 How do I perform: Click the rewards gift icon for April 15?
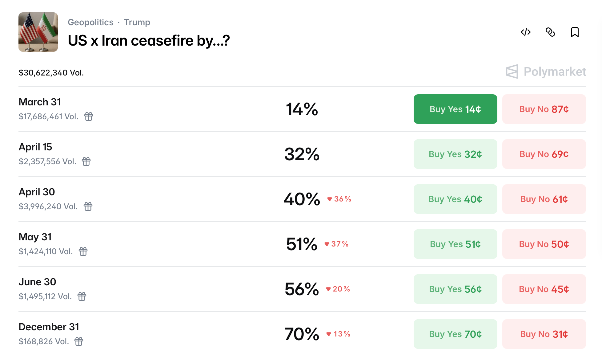pos(86,161)
